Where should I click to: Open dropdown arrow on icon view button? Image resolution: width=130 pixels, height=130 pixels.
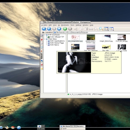pos(108,31)
